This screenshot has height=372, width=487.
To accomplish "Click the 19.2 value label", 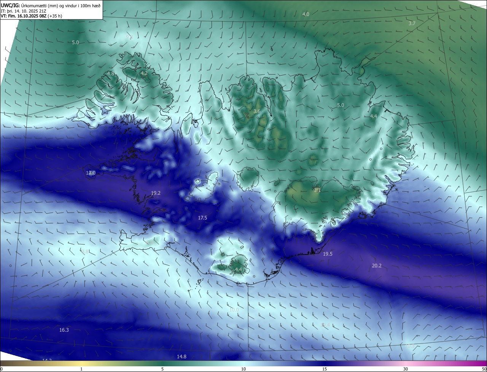I will [156, 193].
